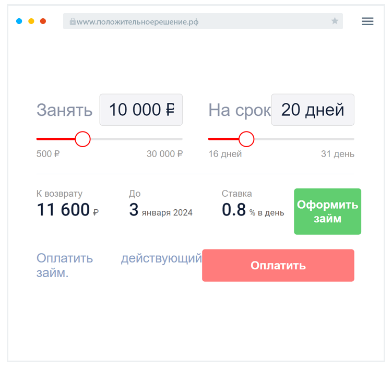Click the На срок label
Screen dimensions: 392x370
[240, 110]
